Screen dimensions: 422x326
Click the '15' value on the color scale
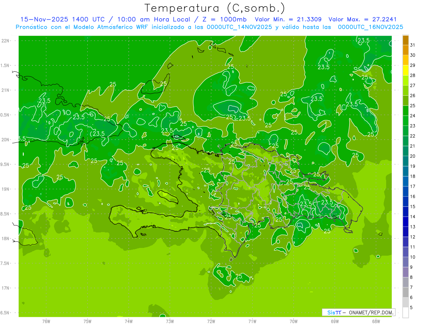(413, 206)
